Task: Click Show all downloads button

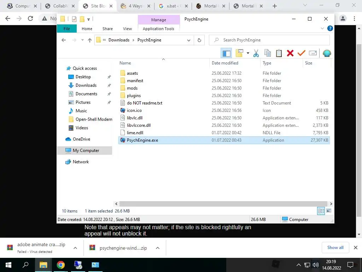Action: [x=335, y=248]
